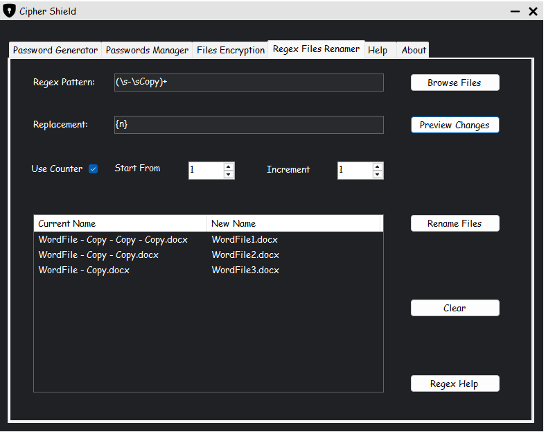
Task: Open the Passwords Manager tab
Action: coord(147,50)
